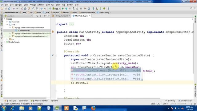Click the Stop square toolbar icon
197x111 pixels.
81,9
